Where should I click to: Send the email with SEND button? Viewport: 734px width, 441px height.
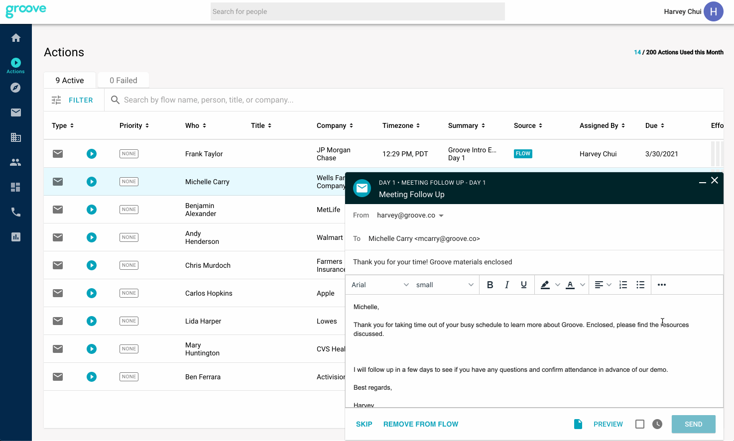pyautogui.click(x=694, y=424)
